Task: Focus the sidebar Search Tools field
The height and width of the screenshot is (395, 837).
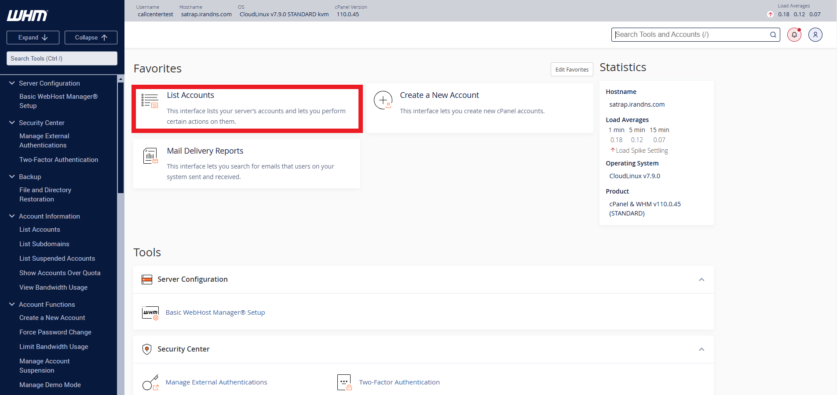Action: (x=62, y=58)
